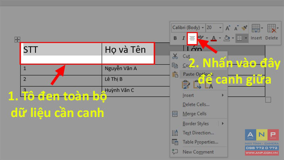Click the Insert label in mini toolbar

tap(256, 38)
